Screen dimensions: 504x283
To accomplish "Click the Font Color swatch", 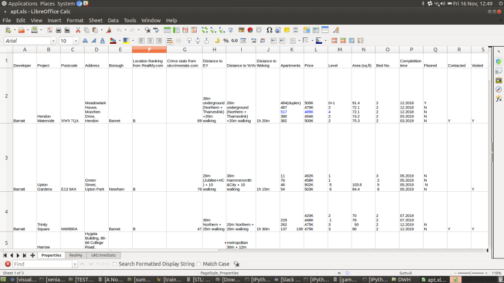I will pos(113,41).
